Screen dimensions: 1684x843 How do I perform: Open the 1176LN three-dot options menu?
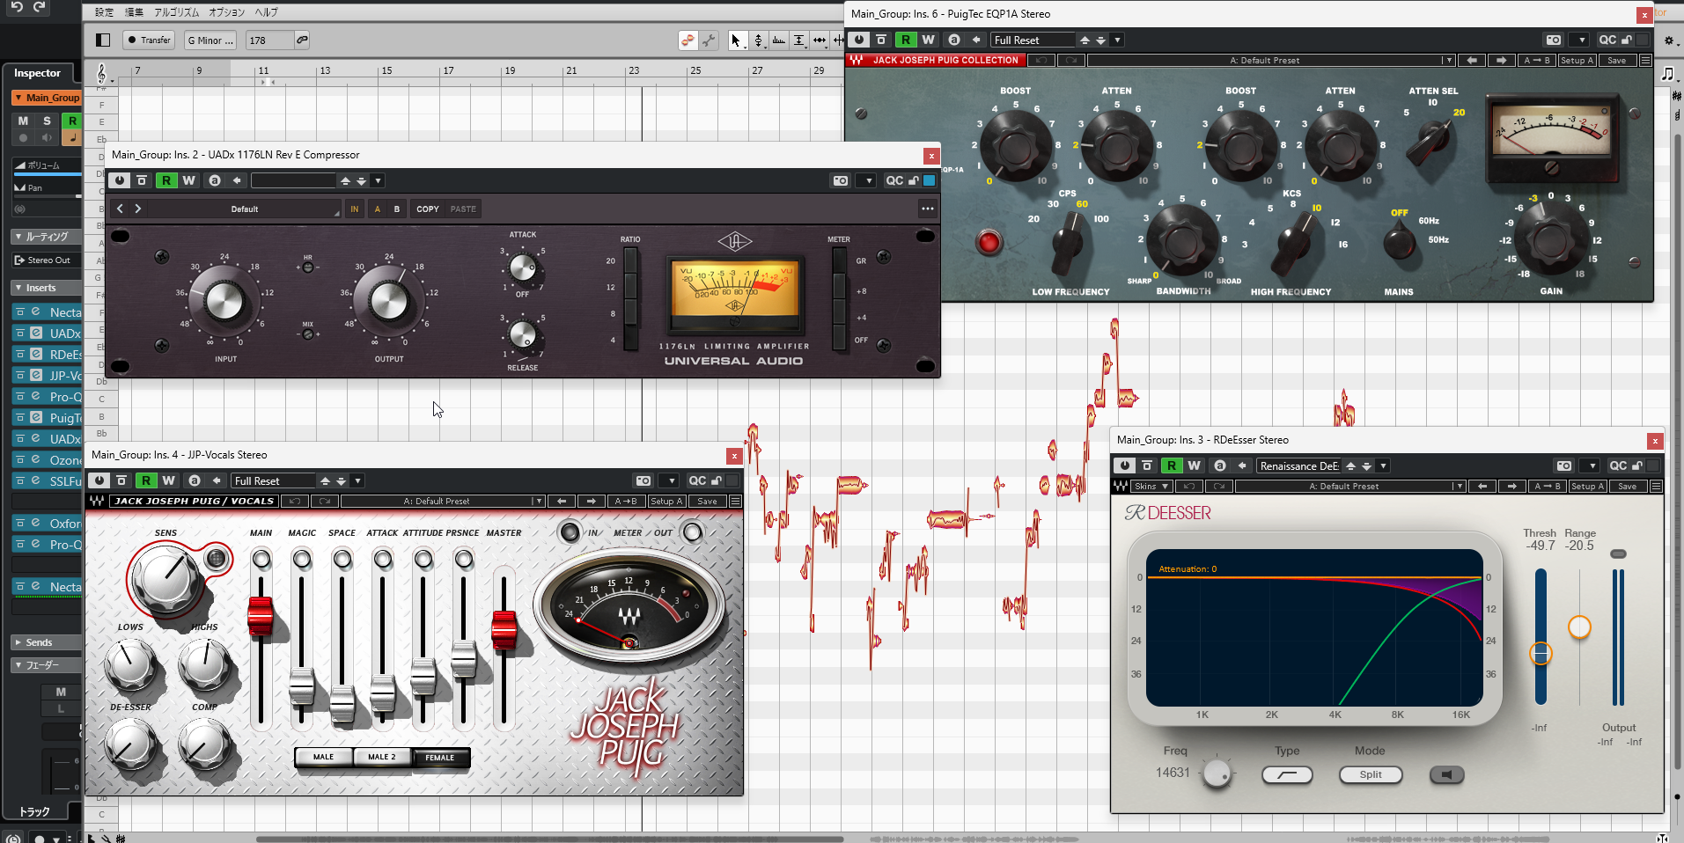tap(927, 209)
